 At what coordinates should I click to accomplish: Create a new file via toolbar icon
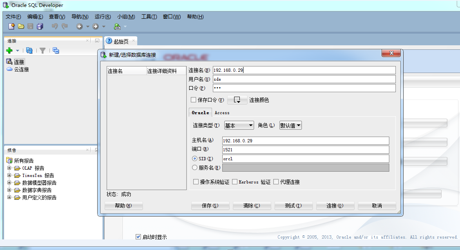(x=11, y=26)
